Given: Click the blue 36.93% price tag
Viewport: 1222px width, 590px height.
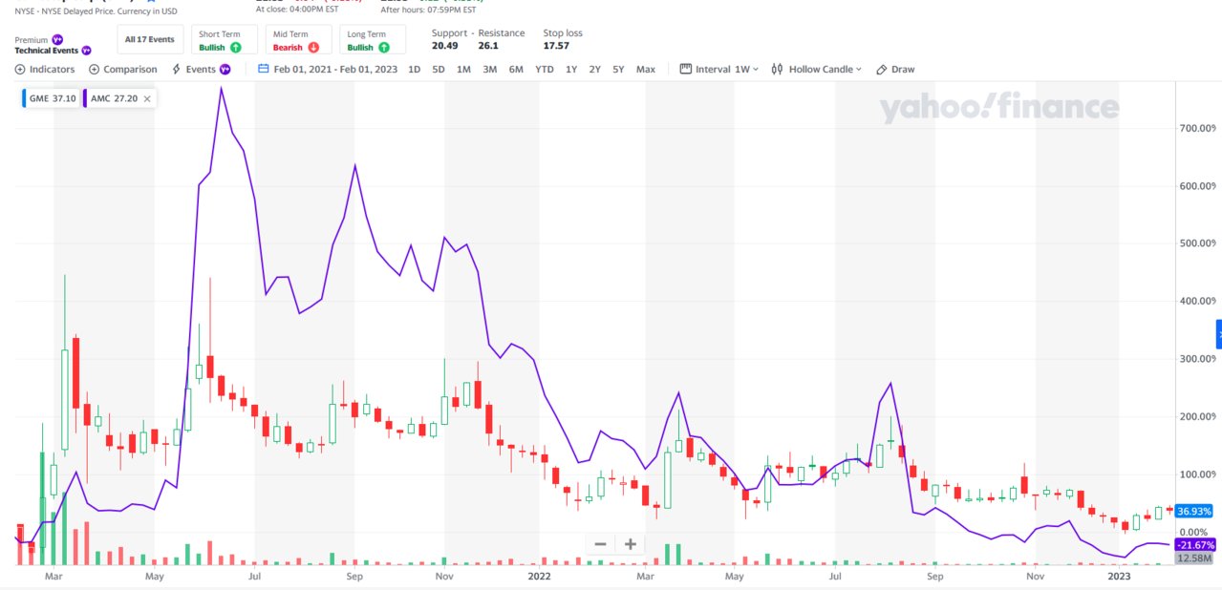Looking at the screenshot, I should (1195, 512).
